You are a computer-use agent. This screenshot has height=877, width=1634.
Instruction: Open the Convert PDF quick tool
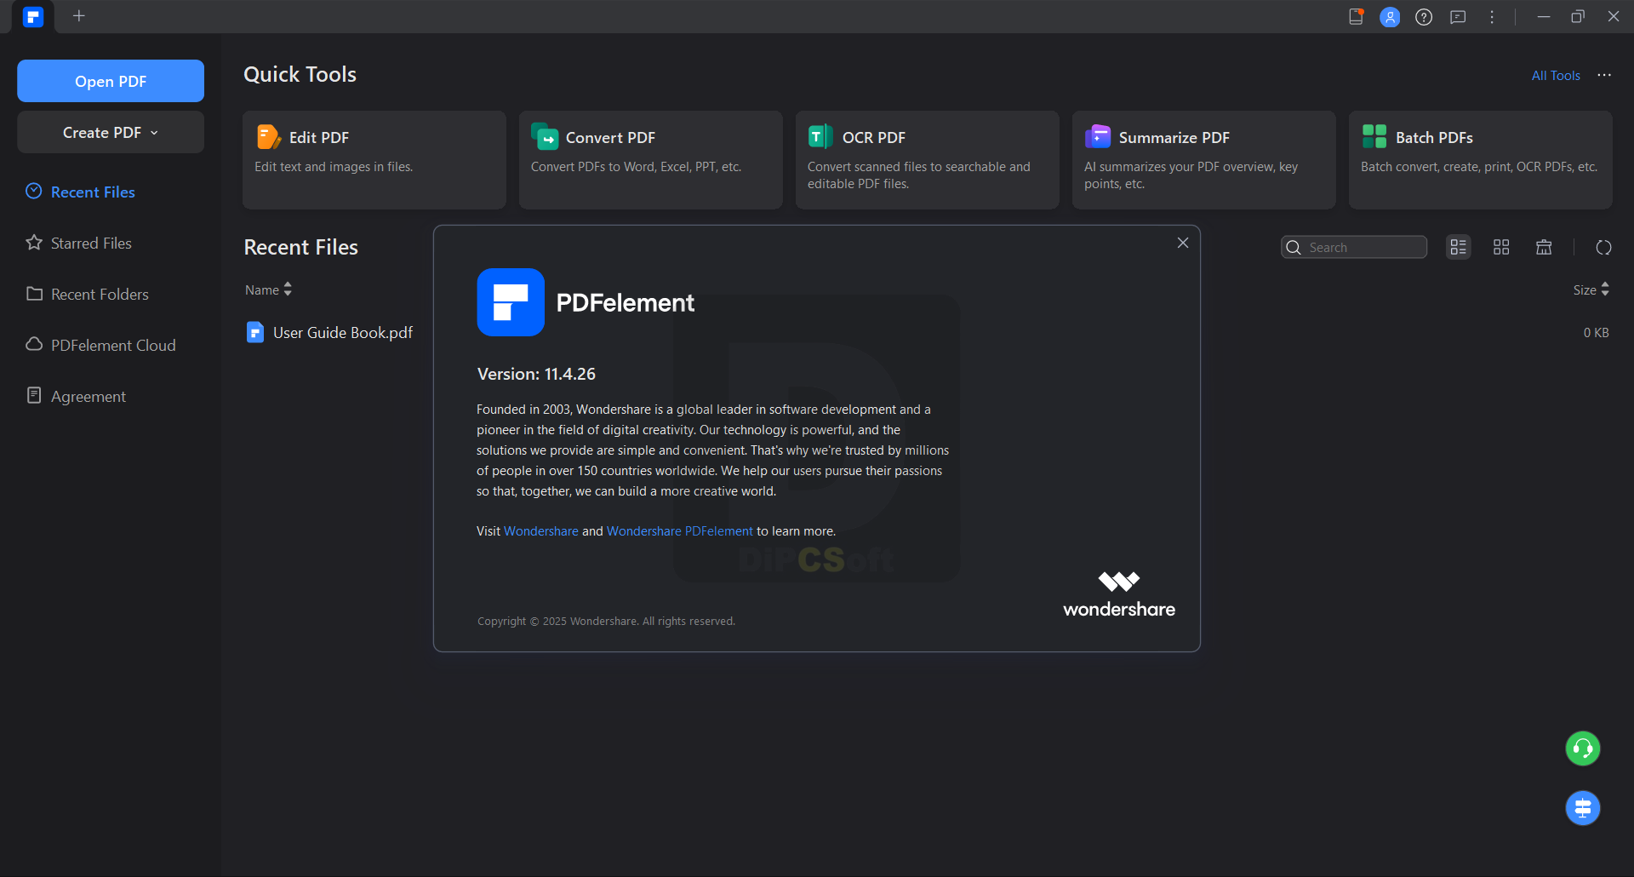coord(651,159)
